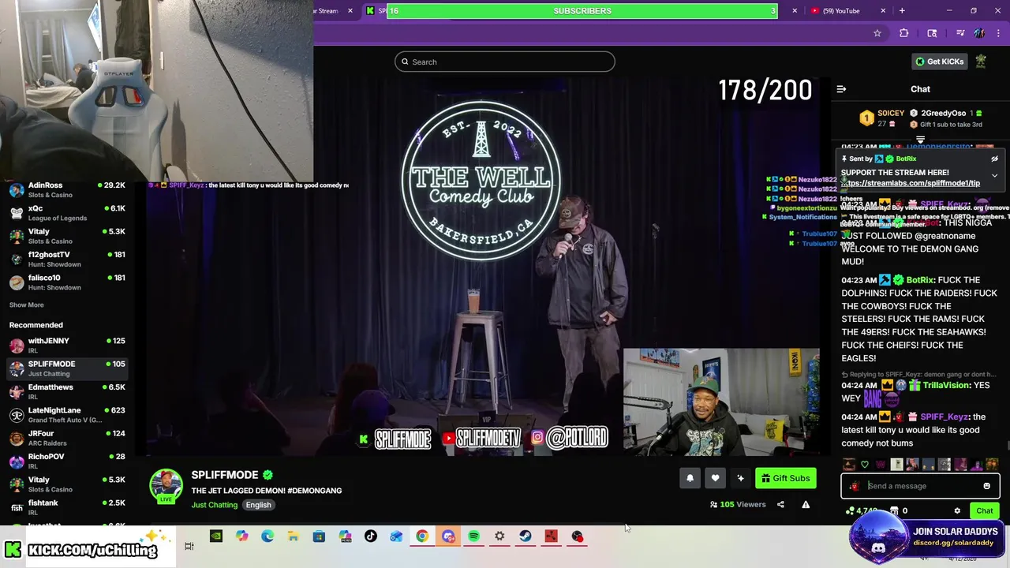Open the emoji picker in chat input
The height and width of the screenshot is (568, 1010).
coord(986,486)
